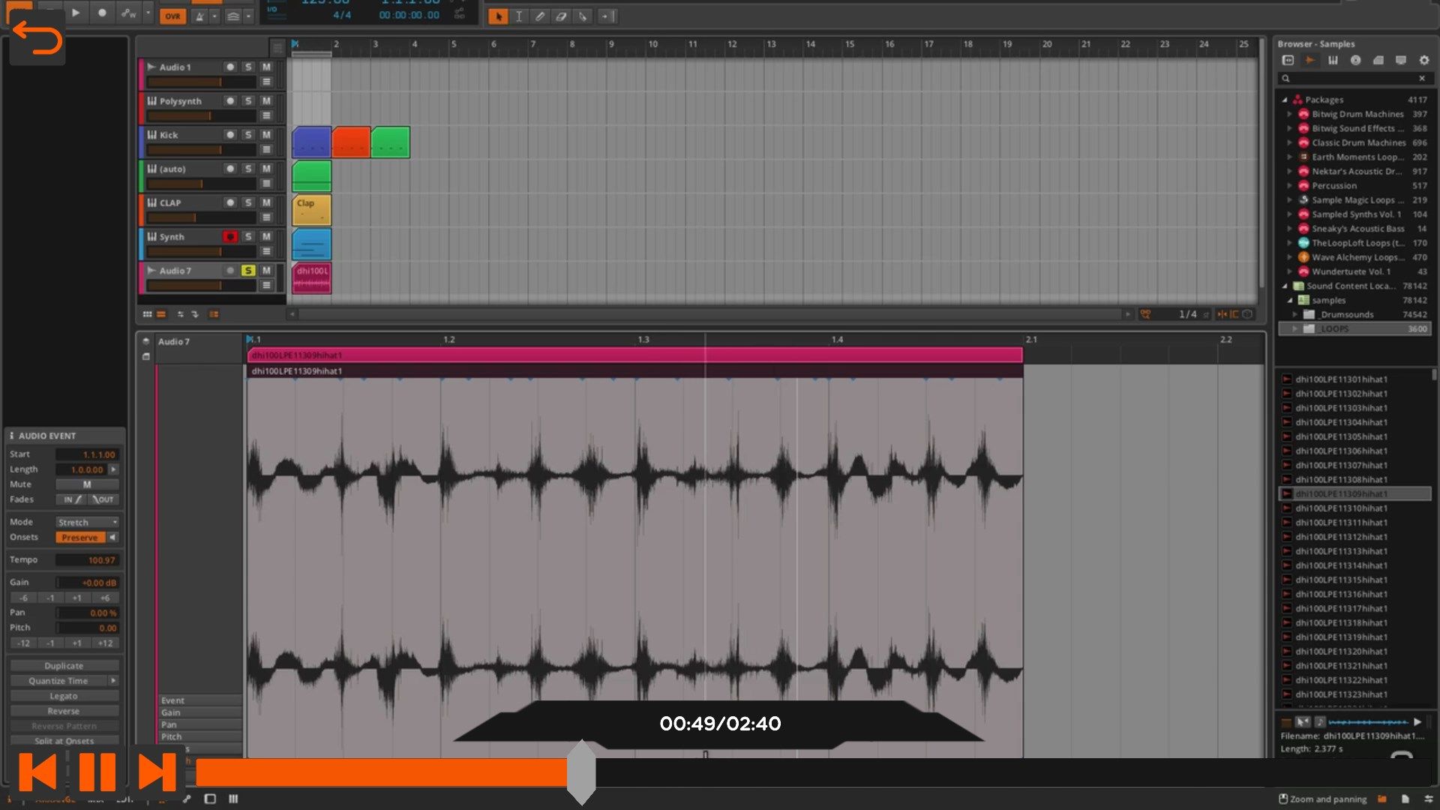This screenshot has height=810, width=1440.
Task: Toggle the OVR overdub button
Action: pos(173,16)
